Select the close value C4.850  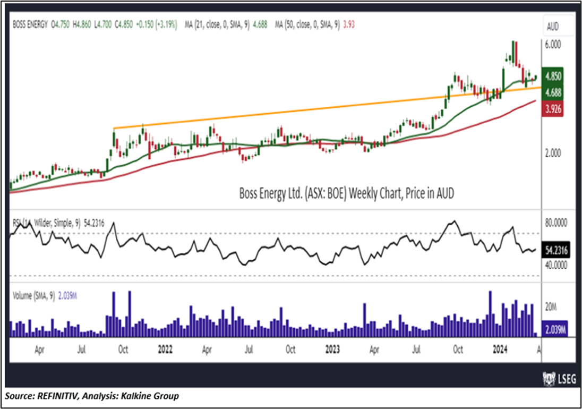[x=124, y=24]
